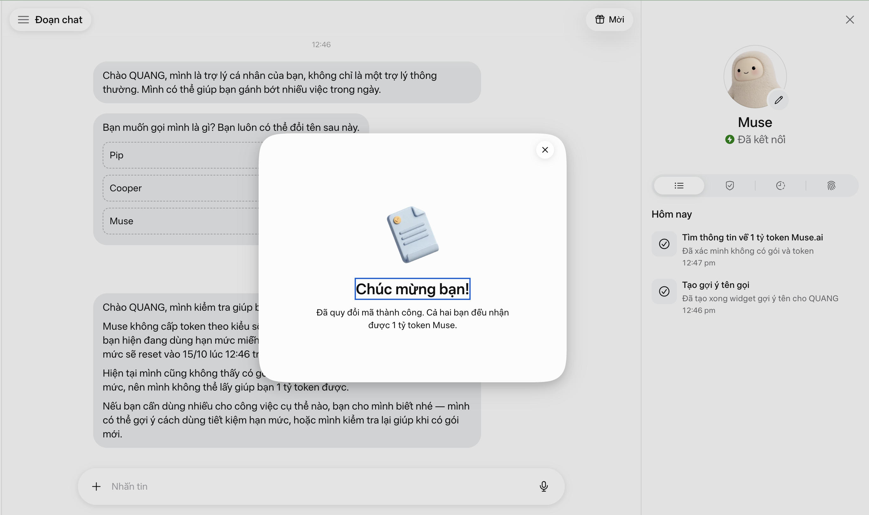Click the Đã quy đổi mã thành công message
The width and height of the screenshot is (869, 515).
(x=412, y=319)
